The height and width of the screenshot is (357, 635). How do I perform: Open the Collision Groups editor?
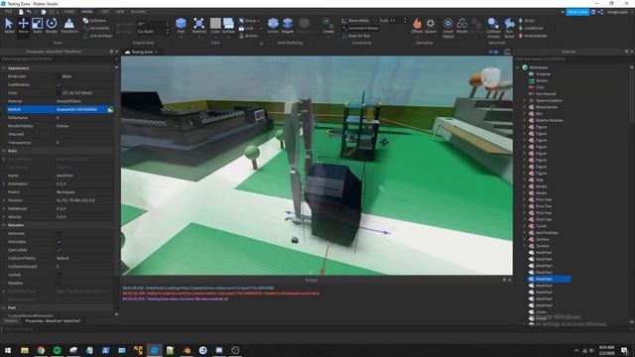pyautogui.click(x=493, y=28)
